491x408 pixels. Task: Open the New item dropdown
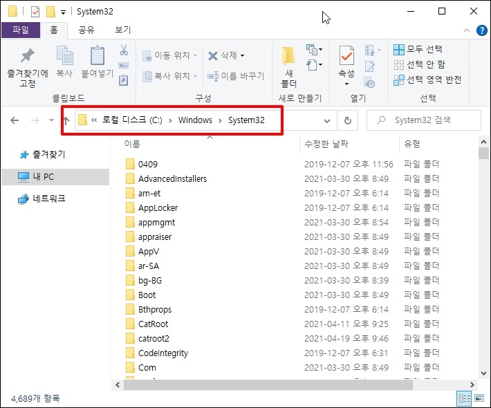pyautogui.click(x=315, y=50)
